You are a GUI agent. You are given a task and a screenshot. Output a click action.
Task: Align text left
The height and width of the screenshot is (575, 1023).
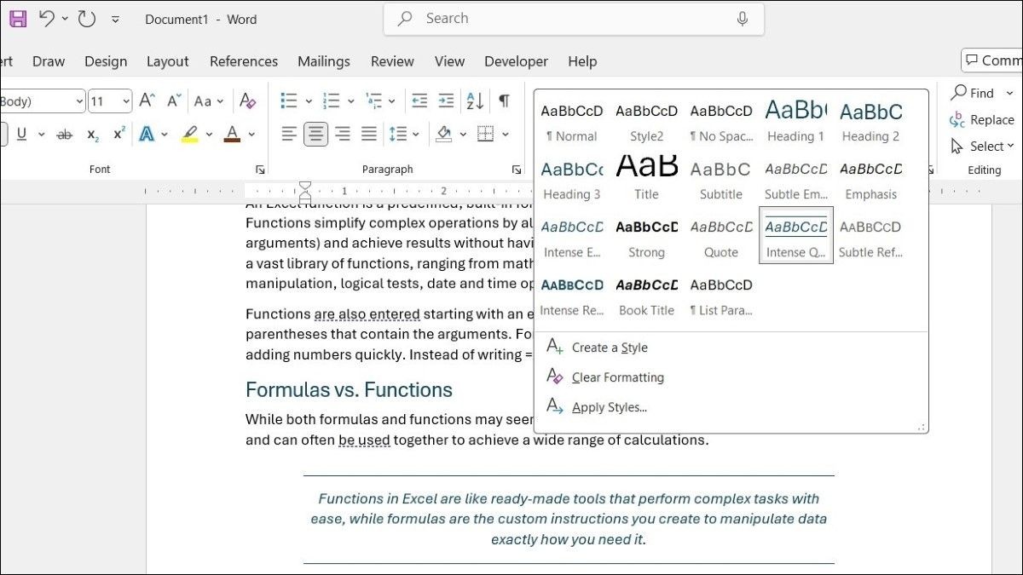pos(289,134)
